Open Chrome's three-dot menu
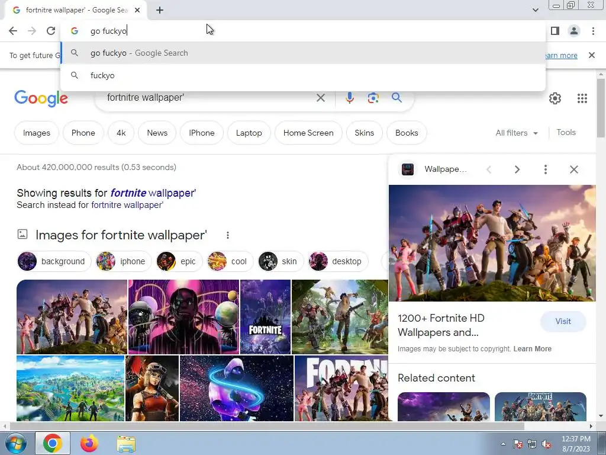 click(x=593, y=31)
